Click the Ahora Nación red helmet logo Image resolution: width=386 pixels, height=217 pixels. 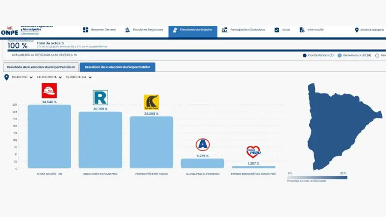pos(49,91)
